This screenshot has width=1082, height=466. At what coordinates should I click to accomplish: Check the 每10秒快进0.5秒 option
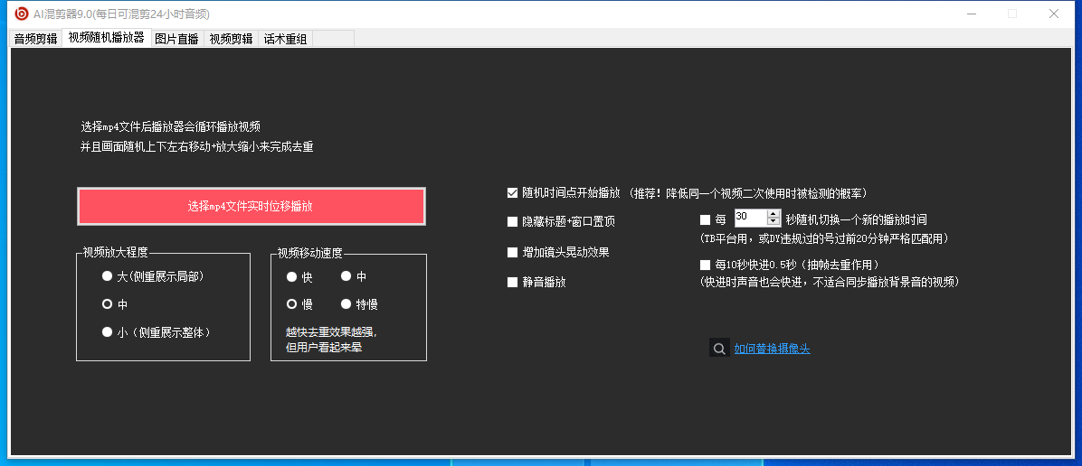706,265
